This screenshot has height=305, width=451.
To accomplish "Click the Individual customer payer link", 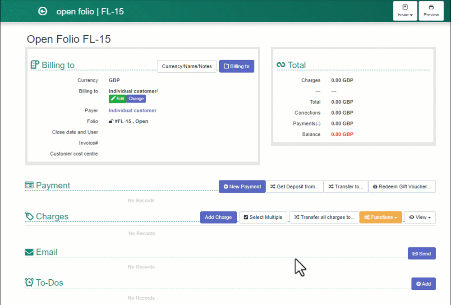I will click(x=132, y=110).
